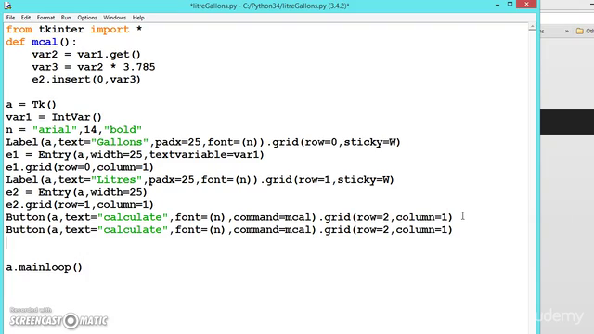Click the 'def mcal():' line
Viewport: 594px width, 334px height.
41,42
